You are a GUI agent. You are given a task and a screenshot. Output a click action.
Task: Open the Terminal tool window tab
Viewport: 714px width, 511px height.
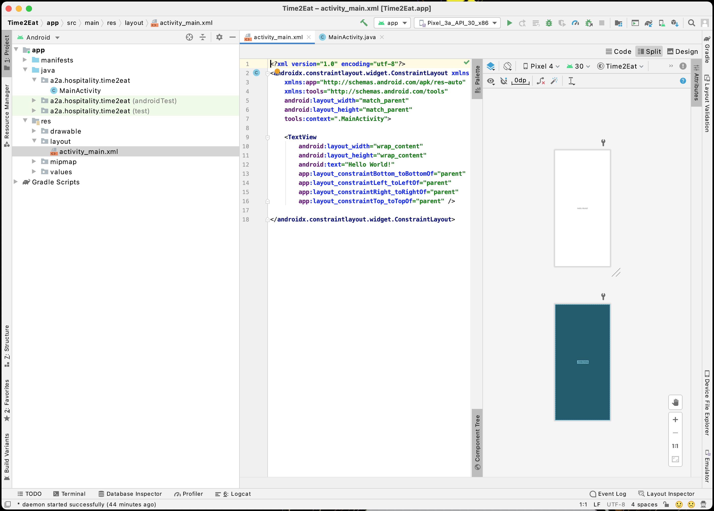pyautogui.click(x=69, y=494)
